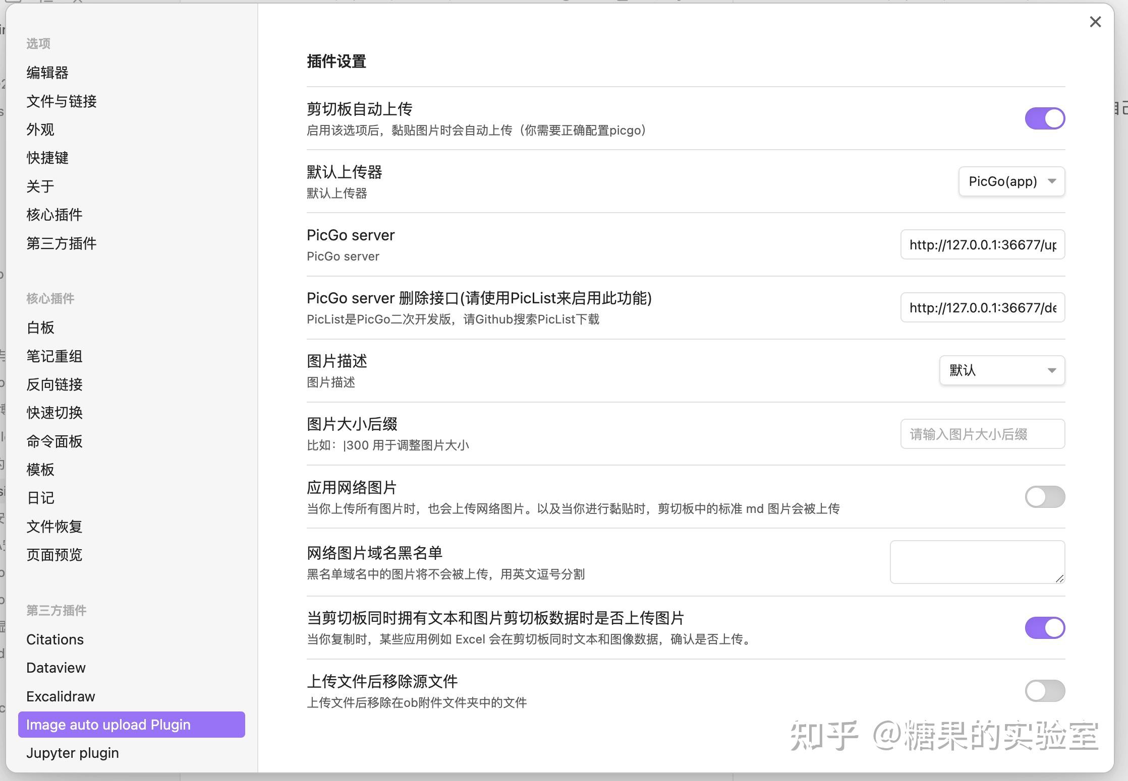Click the 图片大小后缀 input box
Screen dimensions: 1128x781
pos(982,434)
